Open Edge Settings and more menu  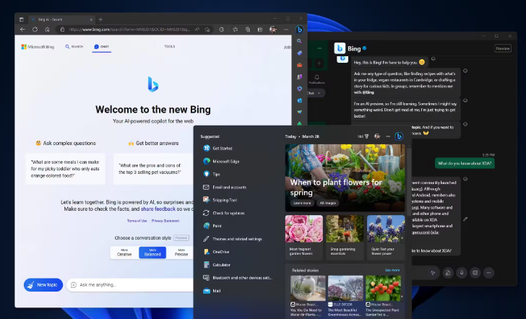(x=286, y=30)
